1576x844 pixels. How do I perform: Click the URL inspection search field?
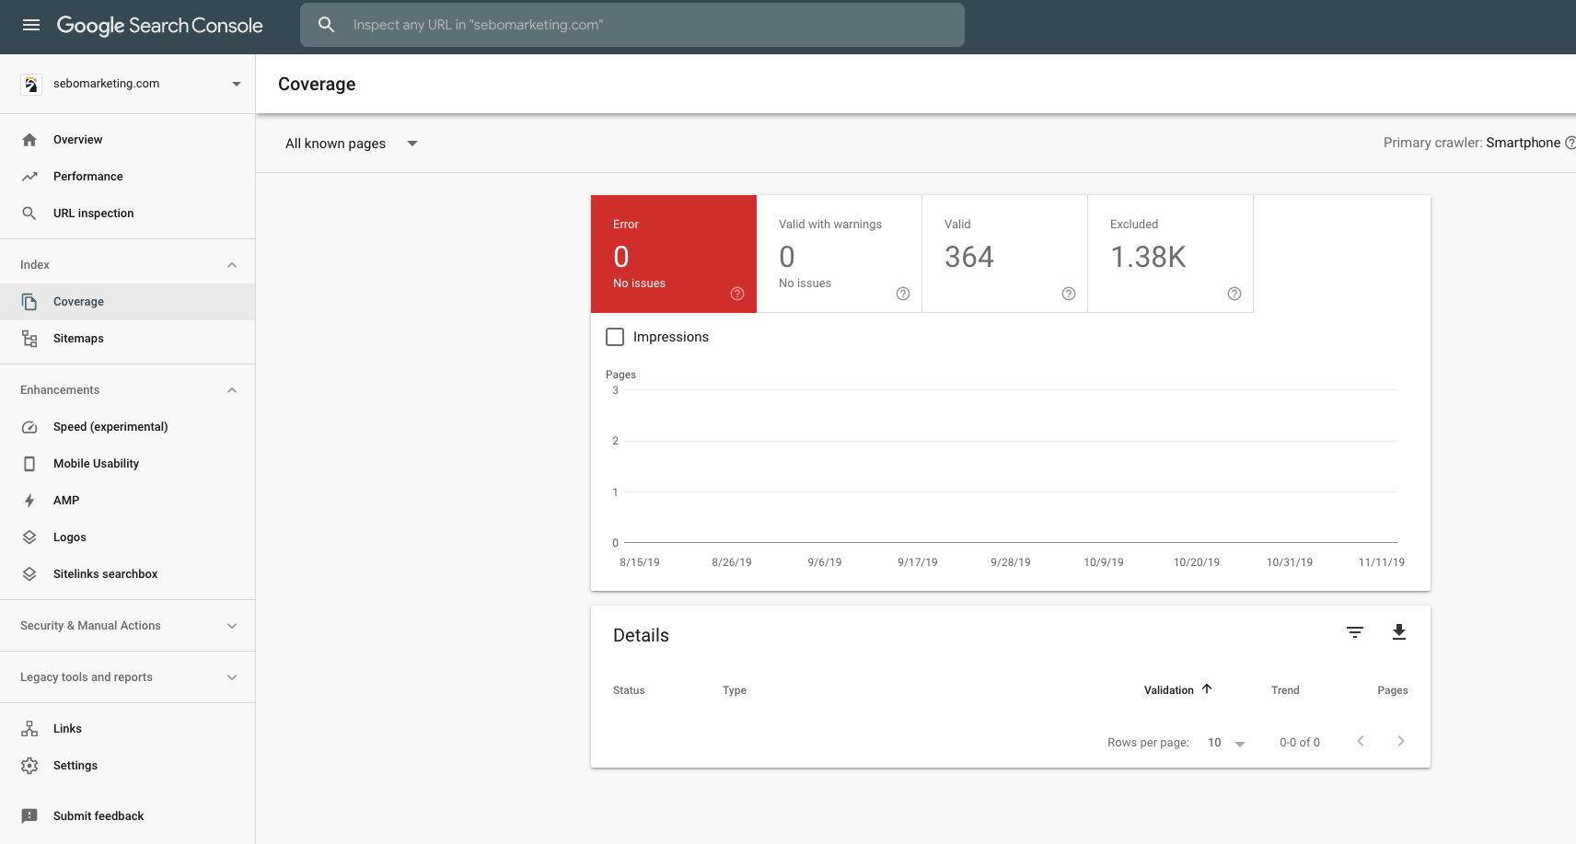coord(632,25)
